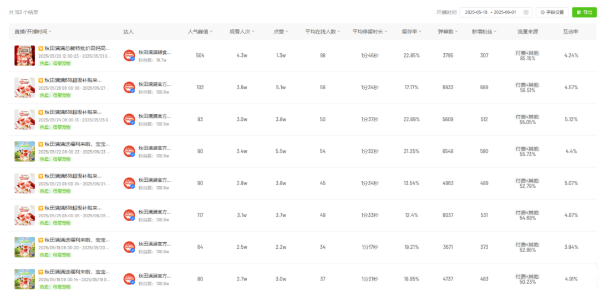Expand sort options for 直播/开播时间 header
Image resolution: width=599 pixels, height=291 pixels.
coord(50,32)
